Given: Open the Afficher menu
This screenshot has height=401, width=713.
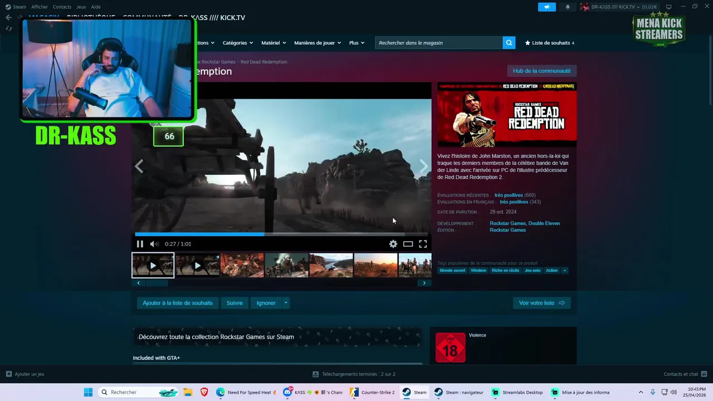Looking at the screenshot, I should (x=40, y=7).
